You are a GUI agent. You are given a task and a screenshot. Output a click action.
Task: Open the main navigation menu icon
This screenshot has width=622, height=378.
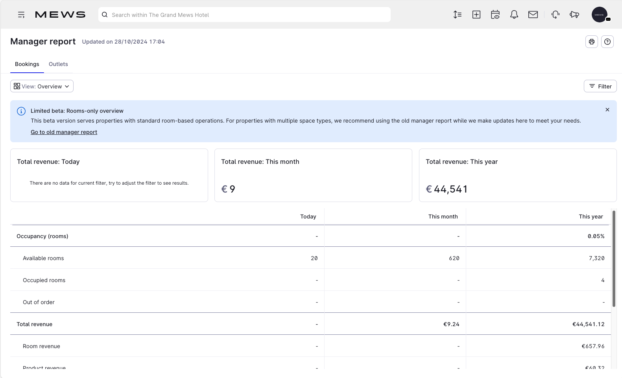(x=21, y=15)
